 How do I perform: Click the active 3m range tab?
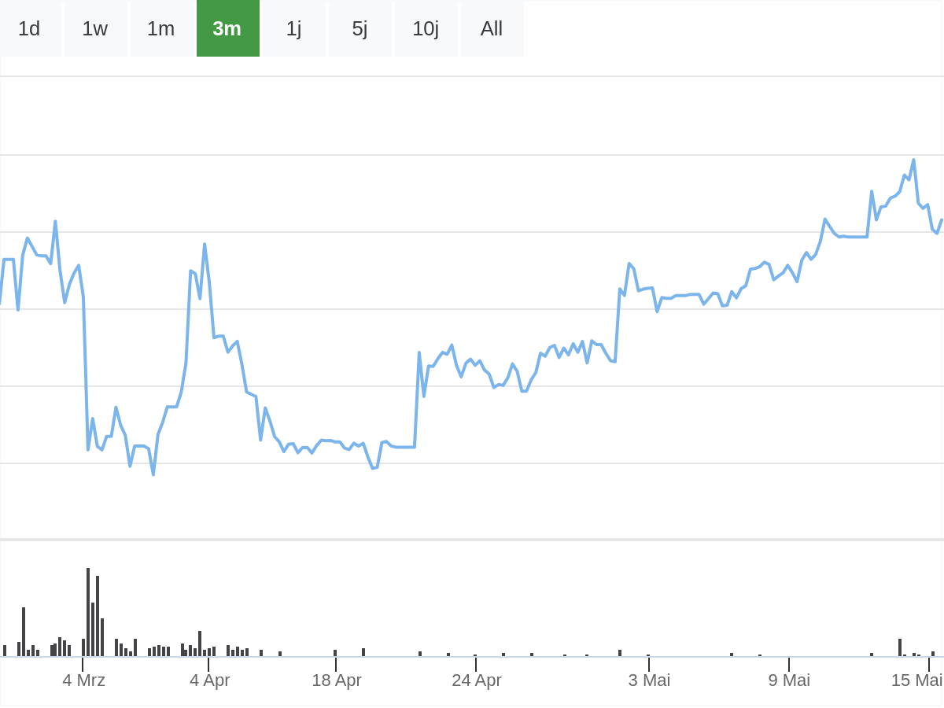pos(227,28)
